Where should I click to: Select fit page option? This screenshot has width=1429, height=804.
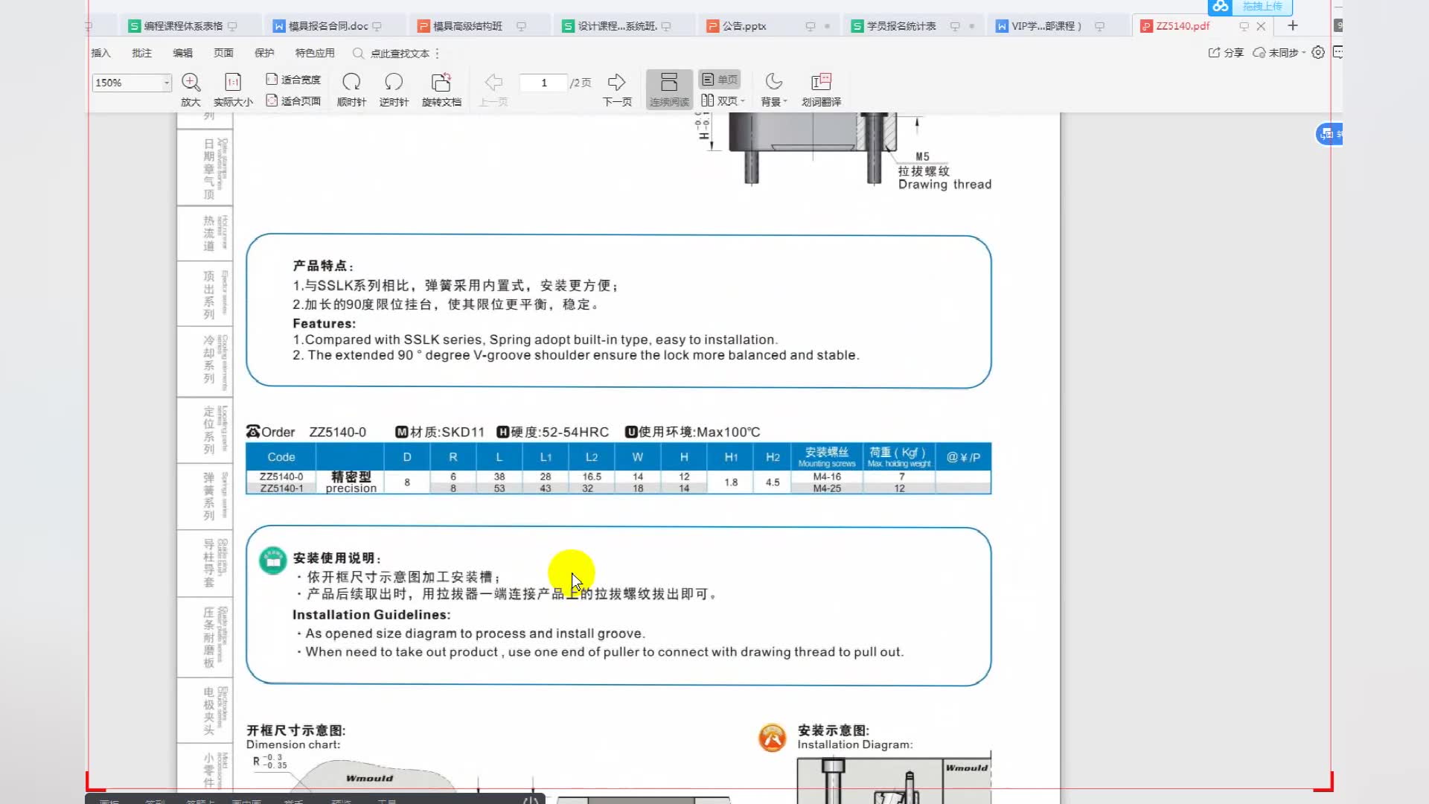click(293, 101)
